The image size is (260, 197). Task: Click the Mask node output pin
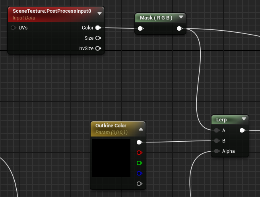[179, 29]
